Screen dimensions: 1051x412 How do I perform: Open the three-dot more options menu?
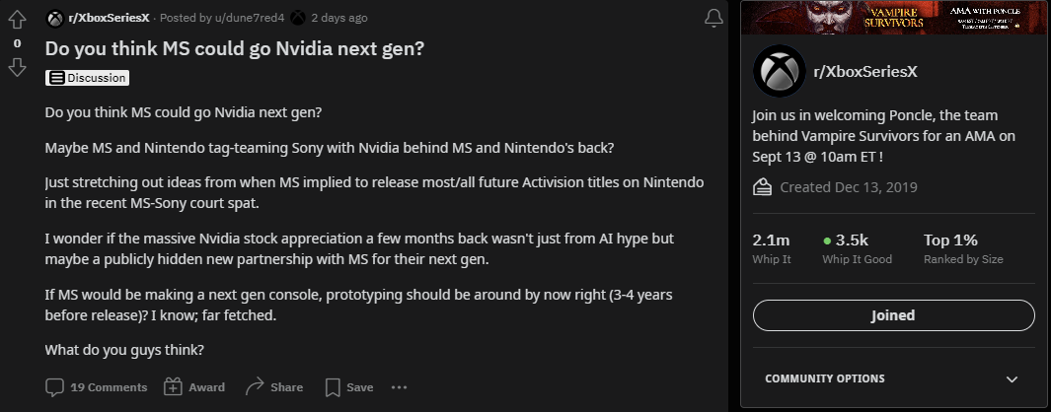pos(399,387)
